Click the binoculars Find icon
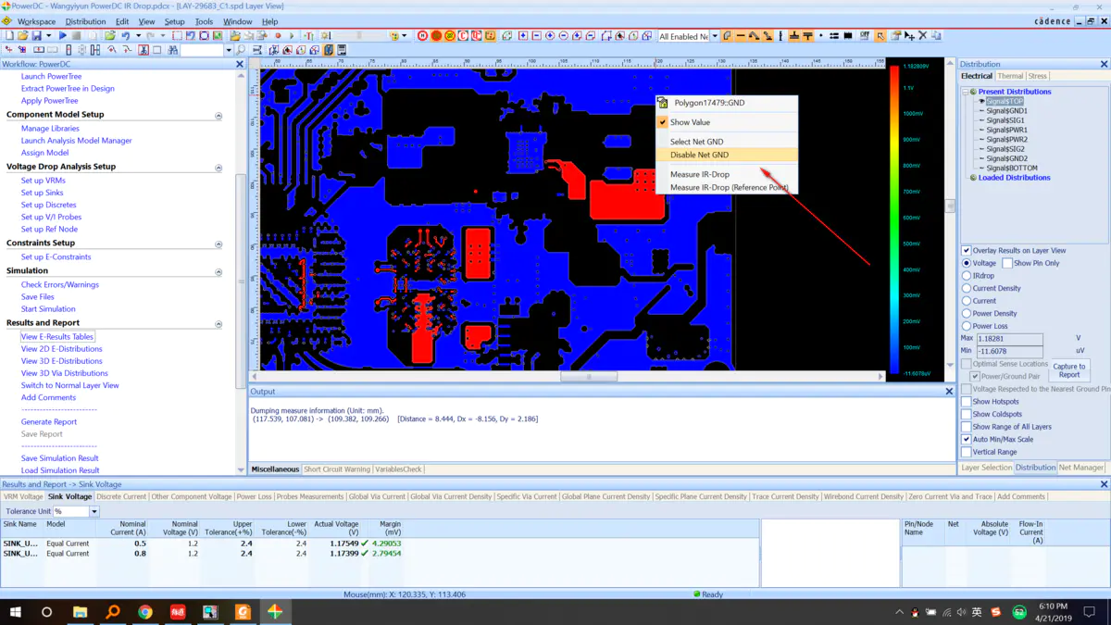This screenshot has height=625, width=1111. 172,49
